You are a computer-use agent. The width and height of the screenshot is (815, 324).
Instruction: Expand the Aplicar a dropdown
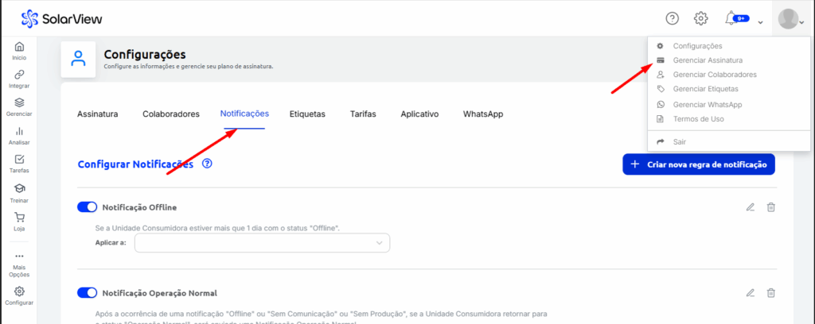pos(262,243)
